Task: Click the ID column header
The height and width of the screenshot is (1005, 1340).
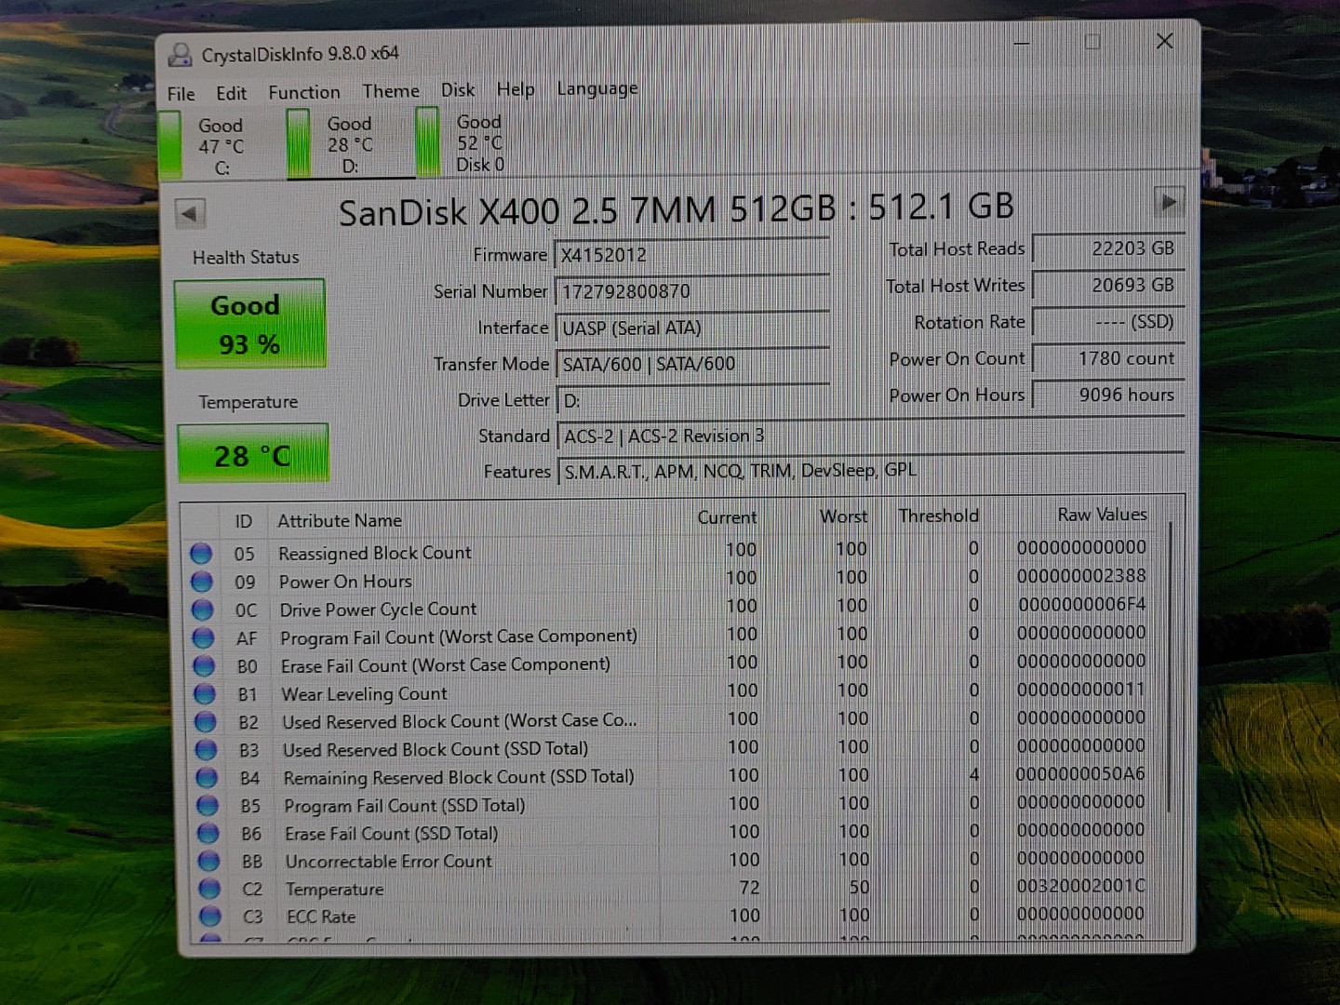Action: click(x=244, y=522)
